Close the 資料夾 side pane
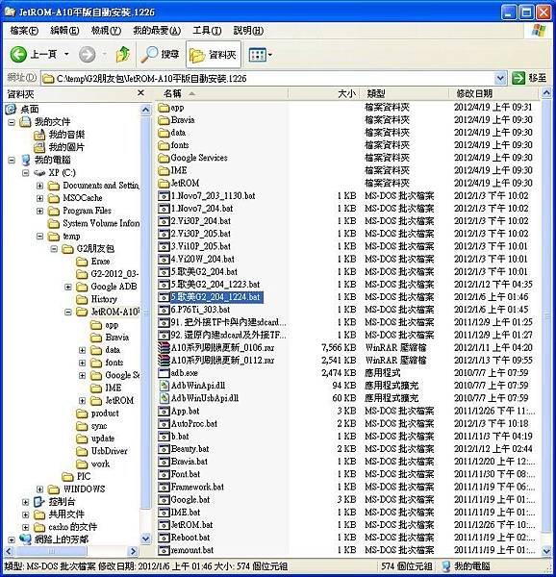Image resolution: width=556 pixels, height=577 pixels. coord(140,93)
